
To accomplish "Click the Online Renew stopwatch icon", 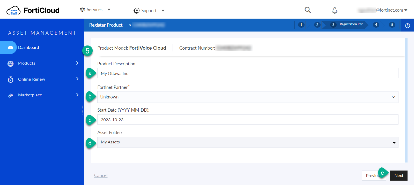I will pos(11,80).
